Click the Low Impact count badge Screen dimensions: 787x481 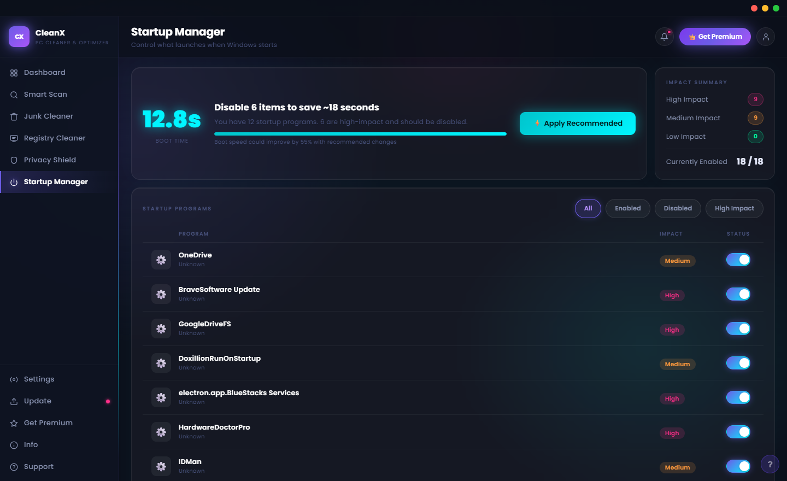(x=755, y=137)
